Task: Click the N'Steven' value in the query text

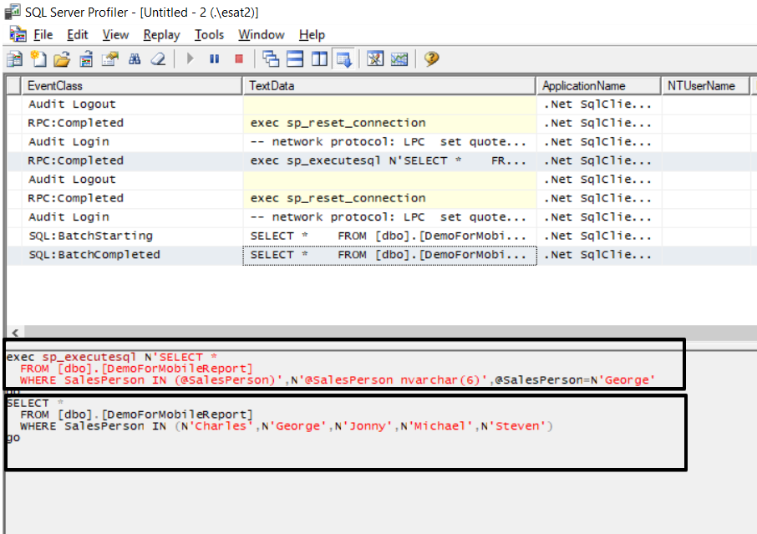Action: click(x=513, y=426)
